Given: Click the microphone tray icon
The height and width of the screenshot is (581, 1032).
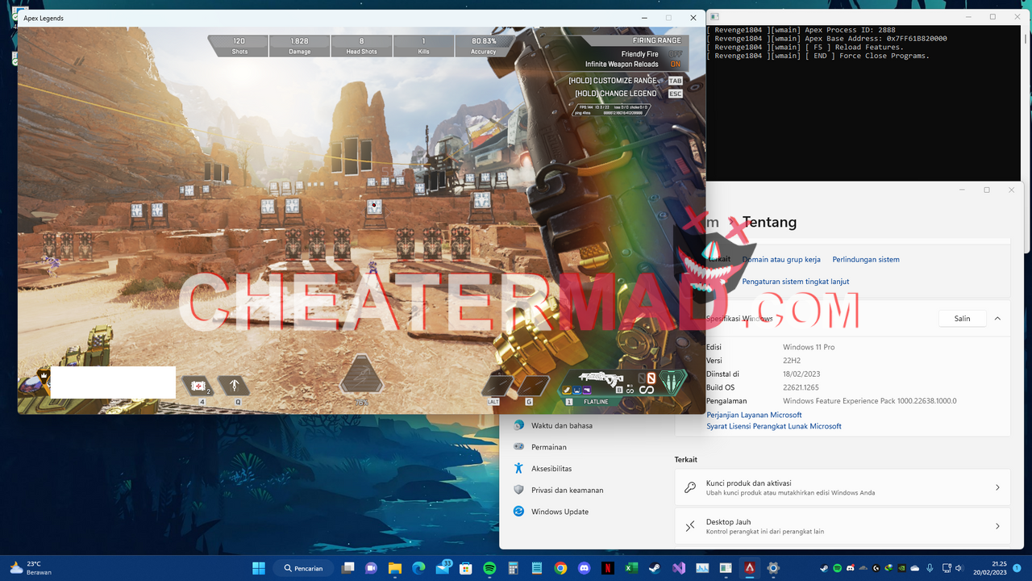Looking at the screenshot, I should pyautogui.click(x=930, y=568).
